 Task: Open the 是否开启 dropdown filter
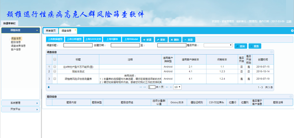pos(218,45)
